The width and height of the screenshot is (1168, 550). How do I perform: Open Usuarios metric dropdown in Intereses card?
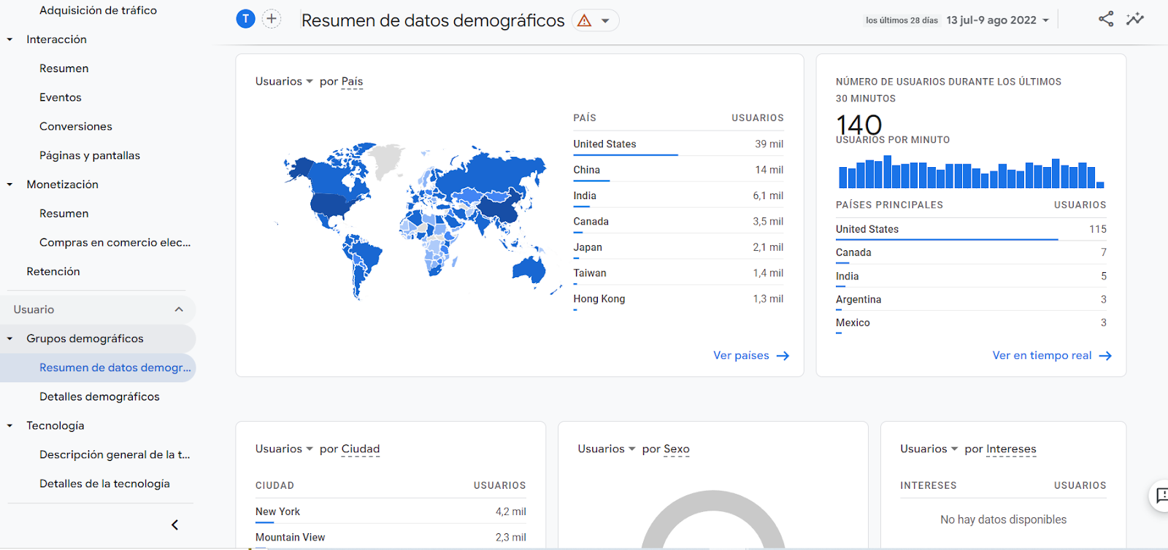coord(929,449)
